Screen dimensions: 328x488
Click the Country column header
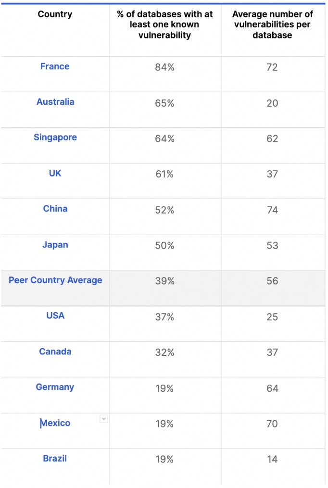coord(55,14)
